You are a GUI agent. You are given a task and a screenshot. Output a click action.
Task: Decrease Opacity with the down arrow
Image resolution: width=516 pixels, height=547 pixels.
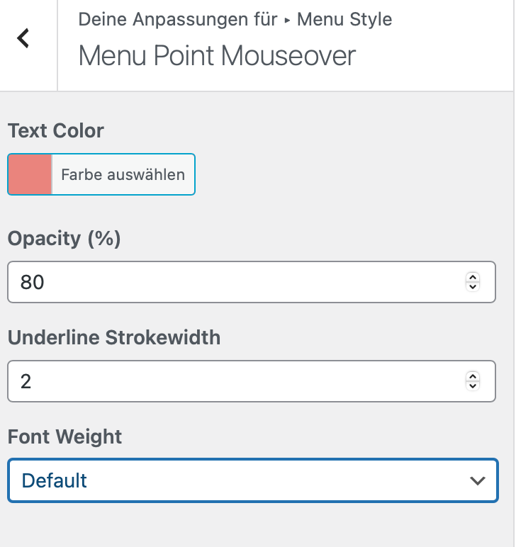coord(473,288)
